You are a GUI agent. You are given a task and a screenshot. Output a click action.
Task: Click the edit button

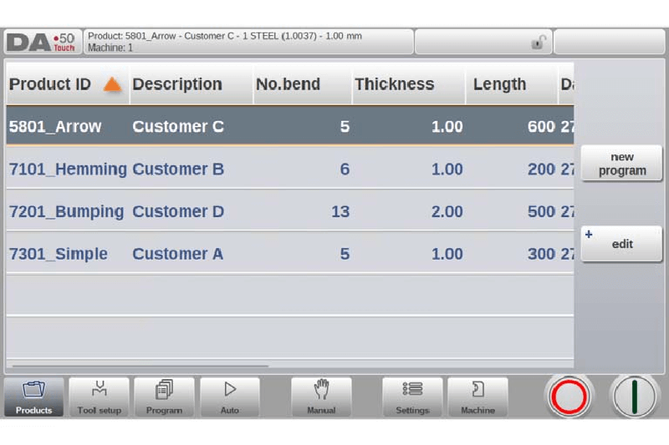pos(621,245)
